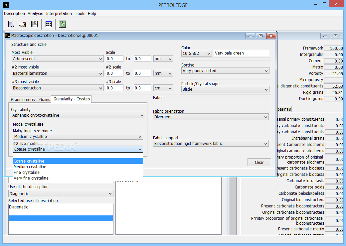Click the New description toolbar icon

click(x=11, y=24)
